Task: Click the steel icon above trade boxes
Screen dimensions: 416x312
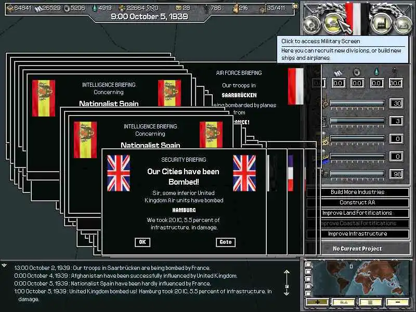Action: click(338, 73)
